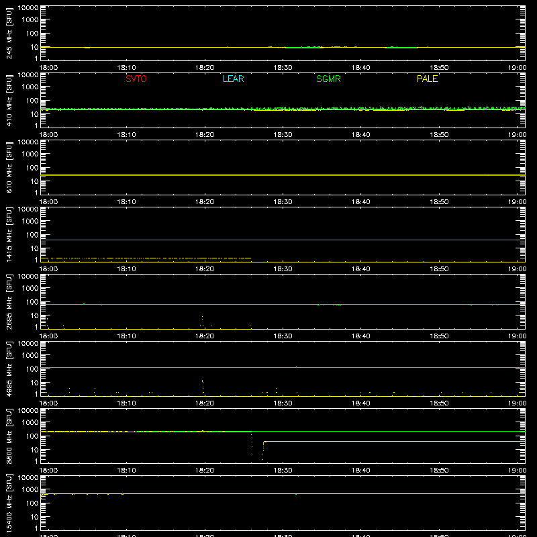Select the 15400 MHz [SFU] axis title
The width and height of the screenshot is (537, 537).
(x=9, y=503)
